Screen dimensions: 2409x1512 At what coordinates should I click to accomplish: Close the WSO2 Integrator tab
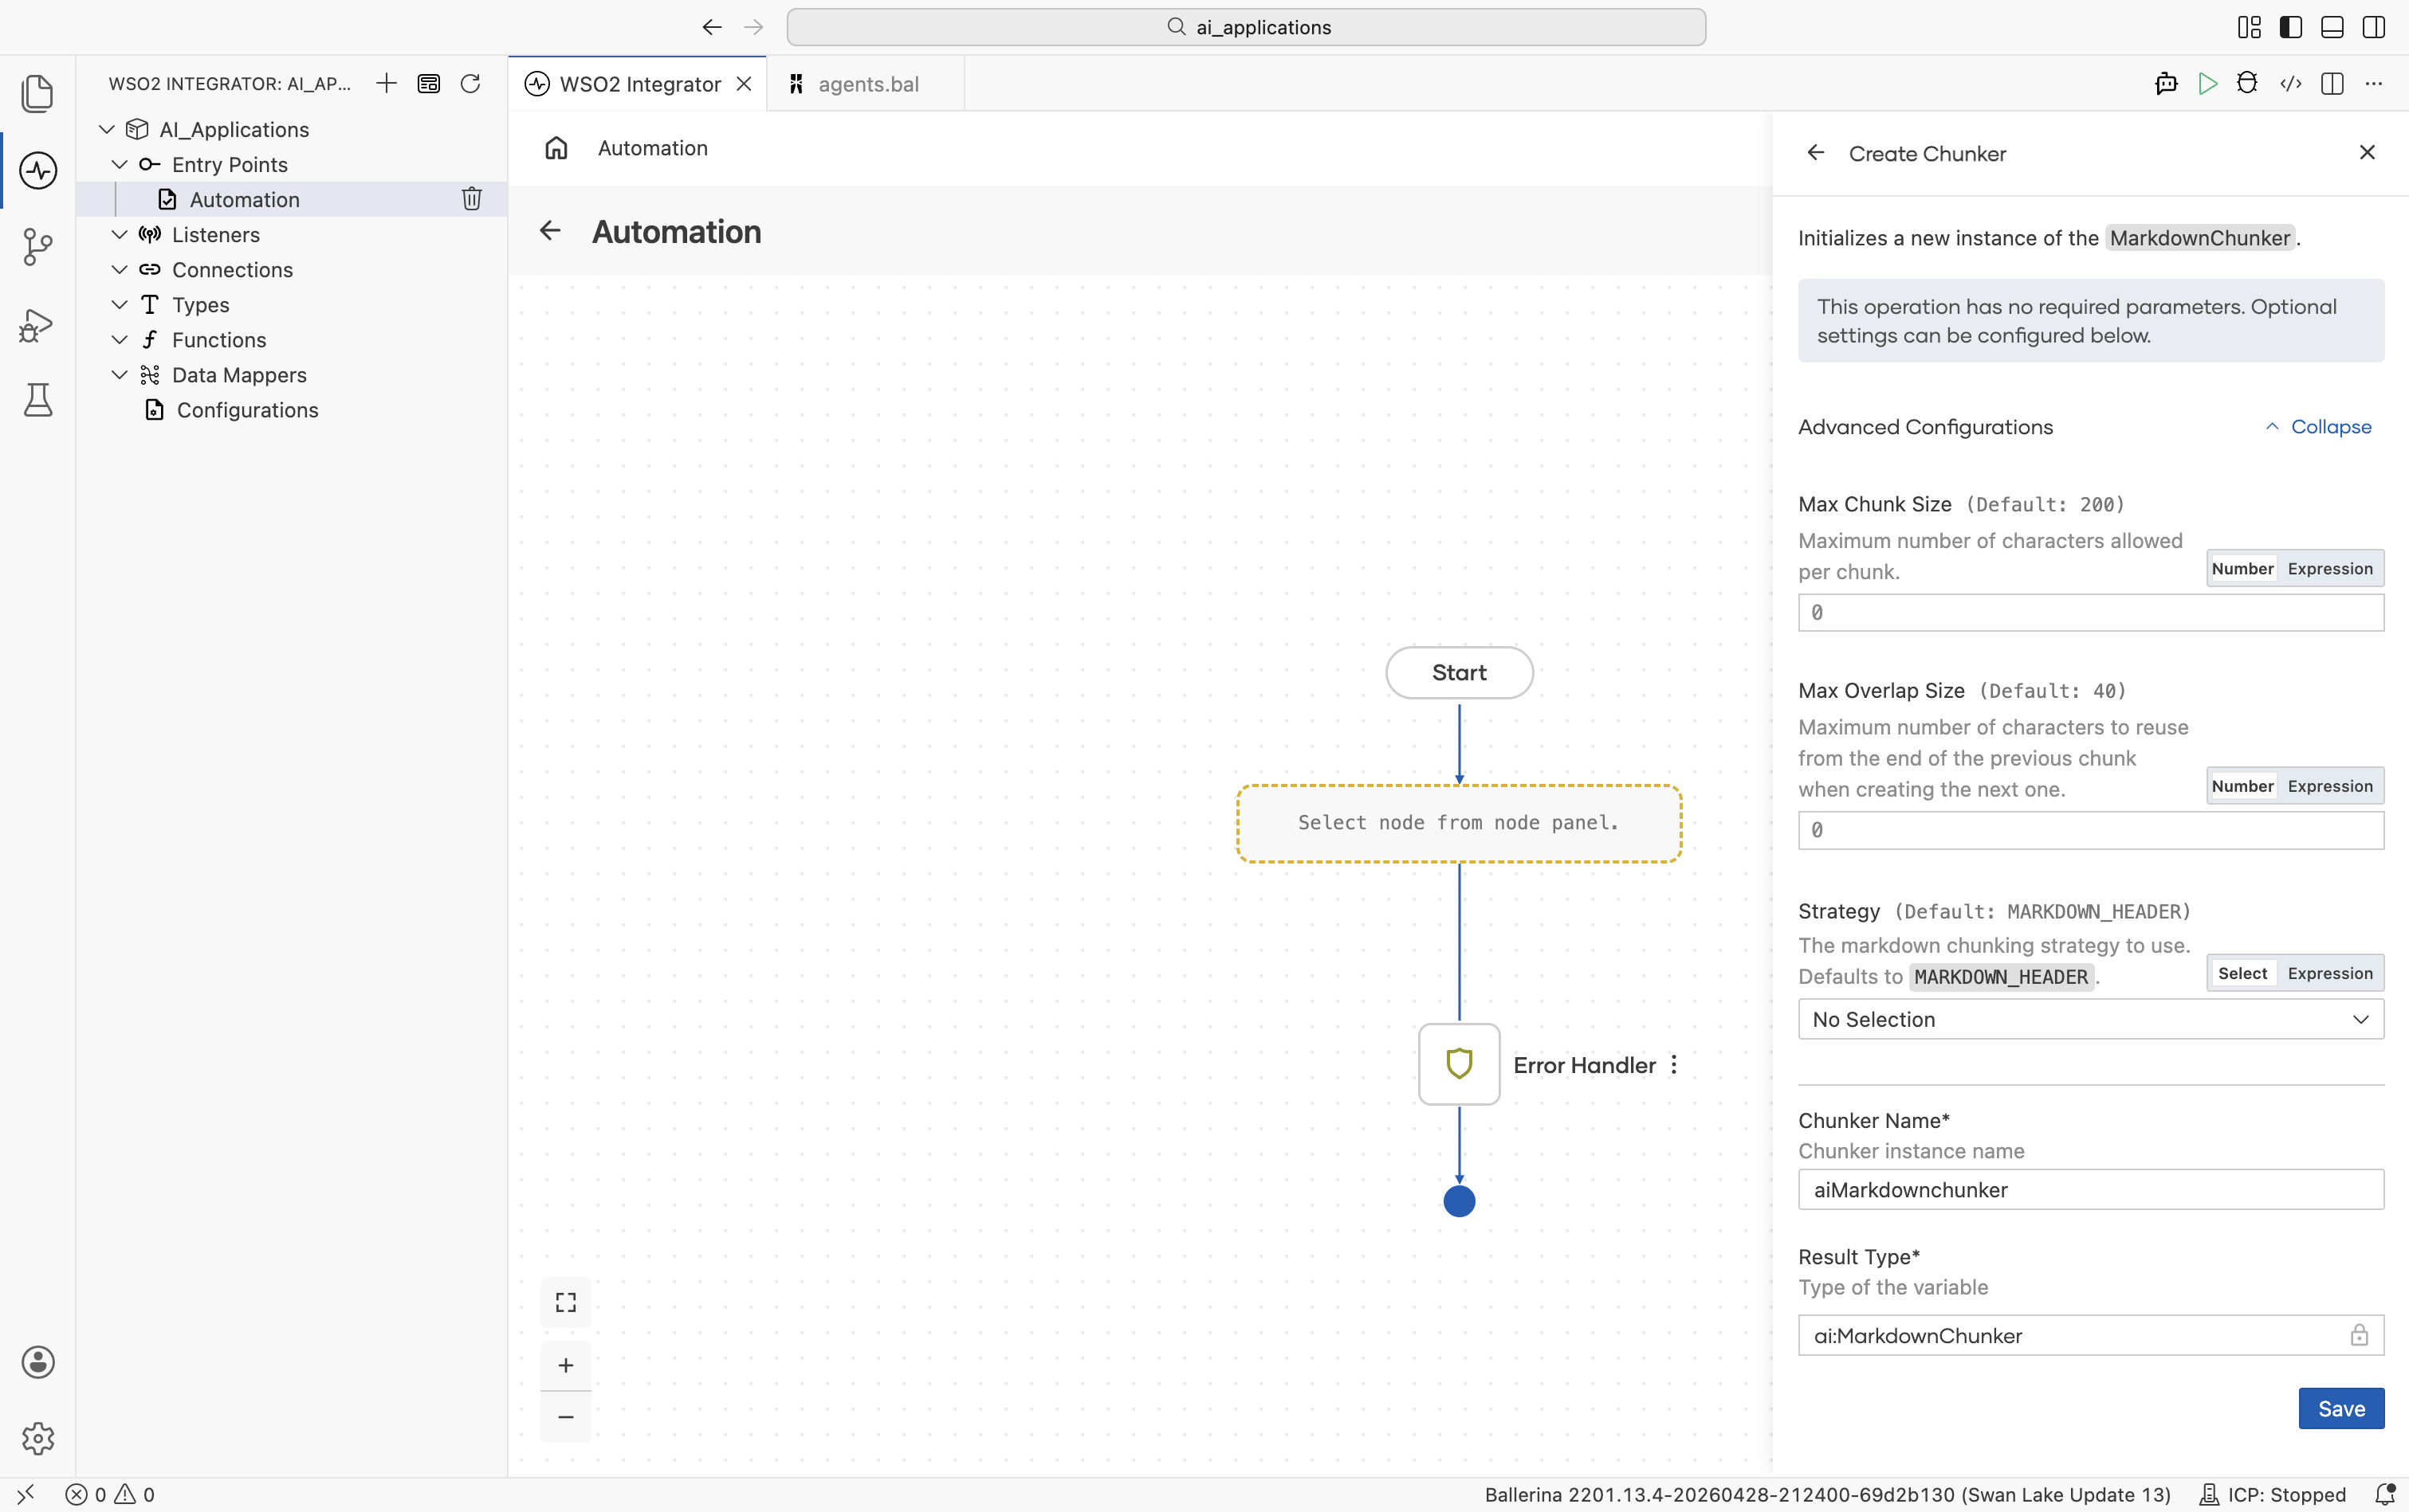click(745, 84)
